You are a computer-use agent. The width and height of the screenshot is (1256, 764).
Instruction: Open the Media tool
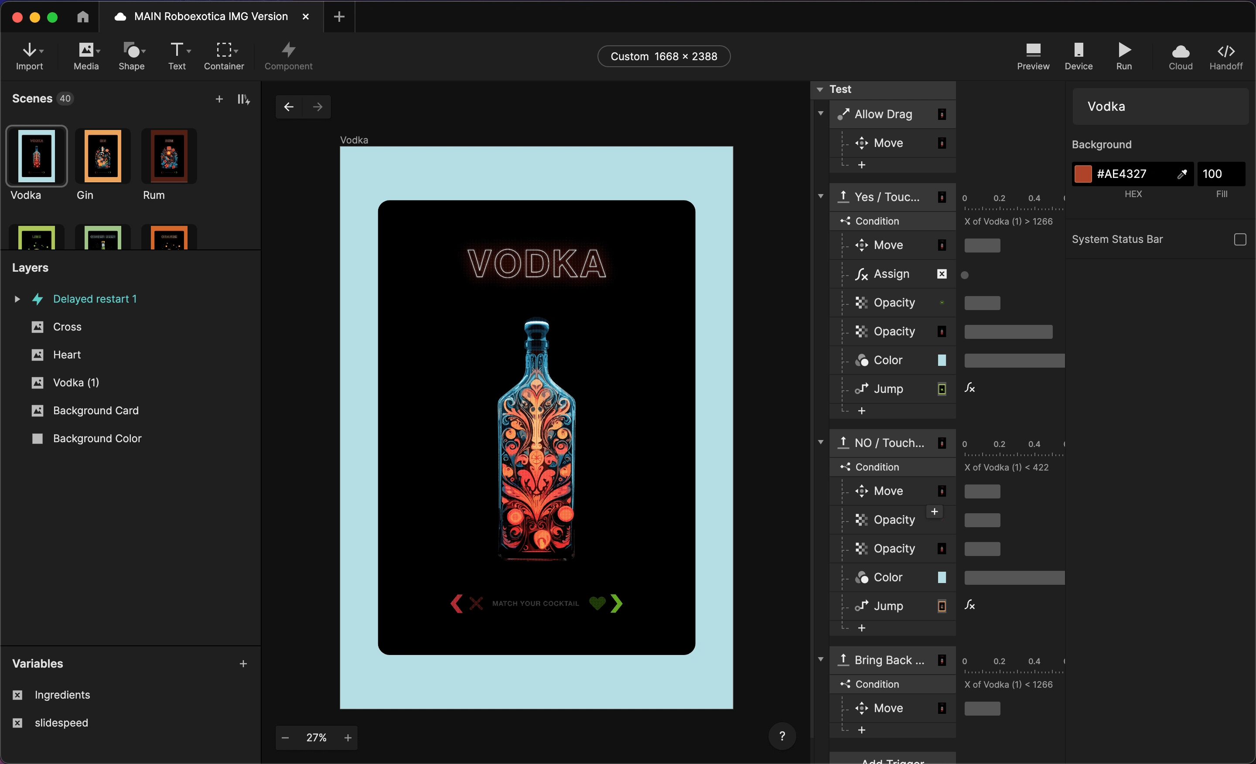86,56
